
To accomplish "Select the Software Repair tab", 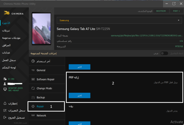I will pos(47,79).
